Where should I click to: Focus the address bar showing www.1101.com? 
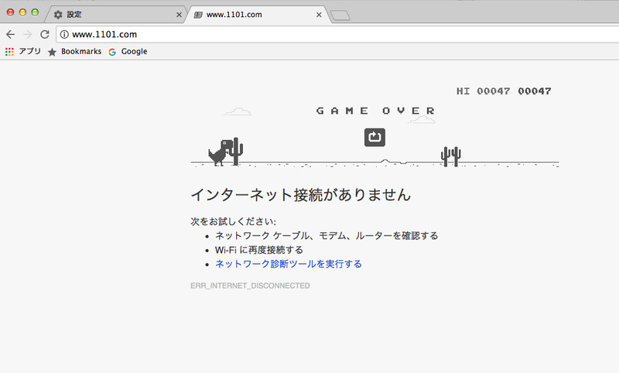tap(309, 34)
